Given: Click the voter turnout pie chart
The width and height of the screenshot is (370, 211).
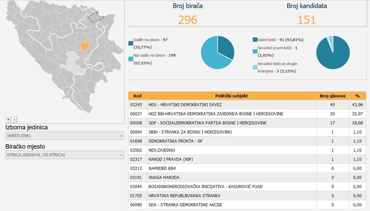Looking at the screenshot, I should (x=218, y=53).
